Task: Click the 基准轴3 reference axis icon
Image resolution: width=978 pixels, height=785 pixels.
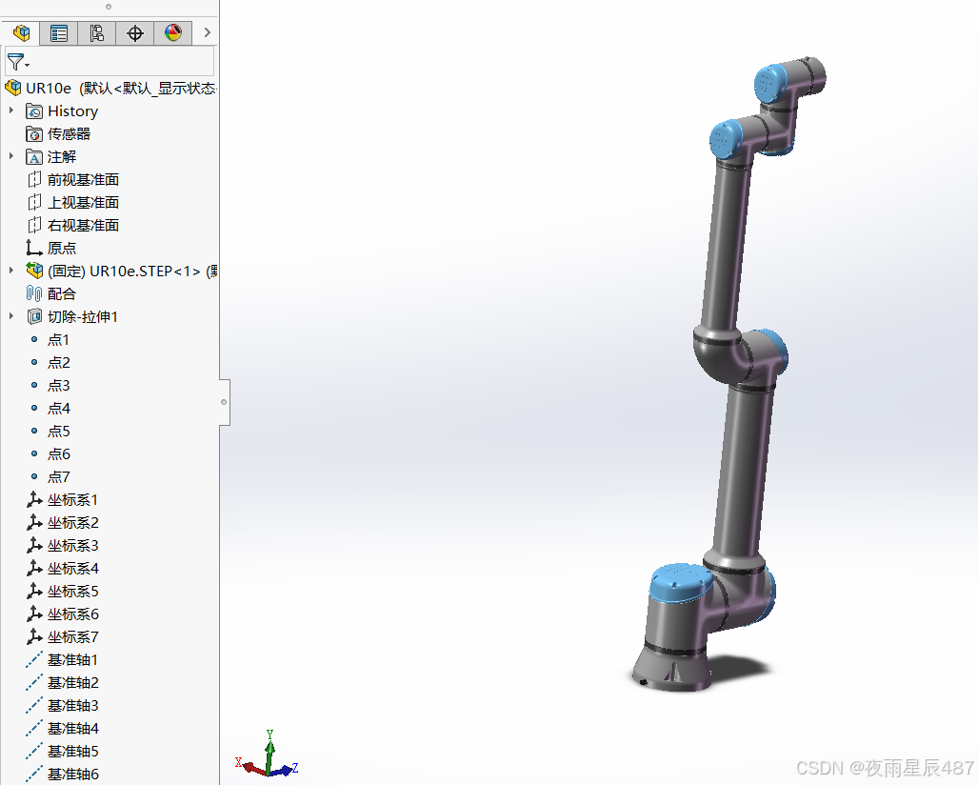Action: point(34,706)
